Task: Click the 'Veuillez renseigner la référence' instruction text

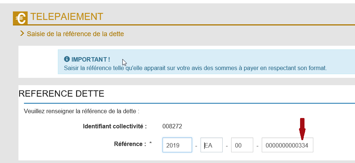Action: (x=81, y=111)
